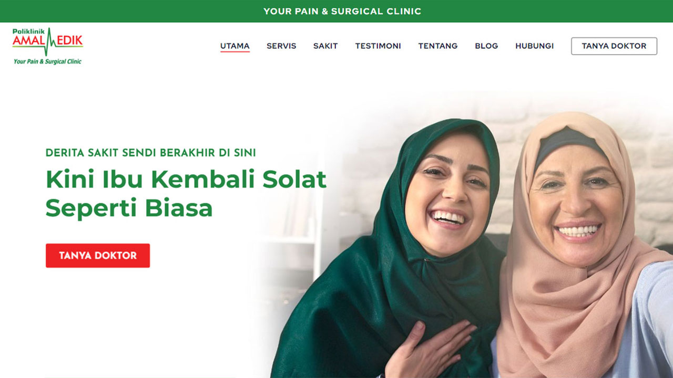673x378 pixels.
Task: Open the TESTIMONI navigation link
Action: pyautogui.click(x=378, y=46)
